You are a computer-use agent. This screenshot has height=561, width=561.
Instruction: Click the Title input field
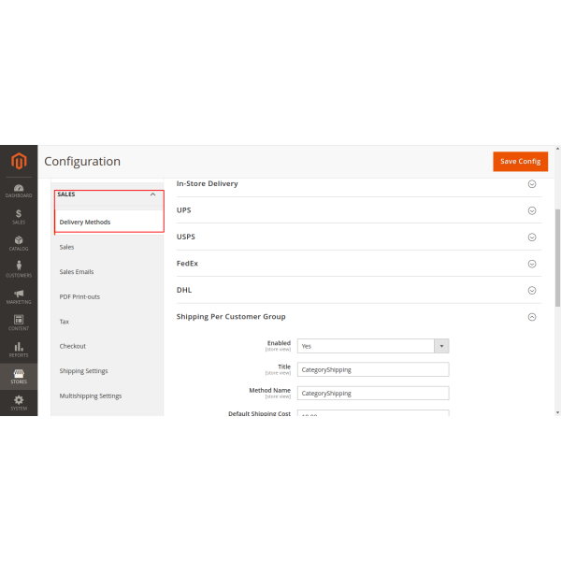click(x=373, y=369)
